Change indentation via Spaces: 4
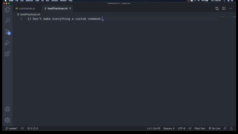This screenshot has height=134, width=238. tap(169, 128)
